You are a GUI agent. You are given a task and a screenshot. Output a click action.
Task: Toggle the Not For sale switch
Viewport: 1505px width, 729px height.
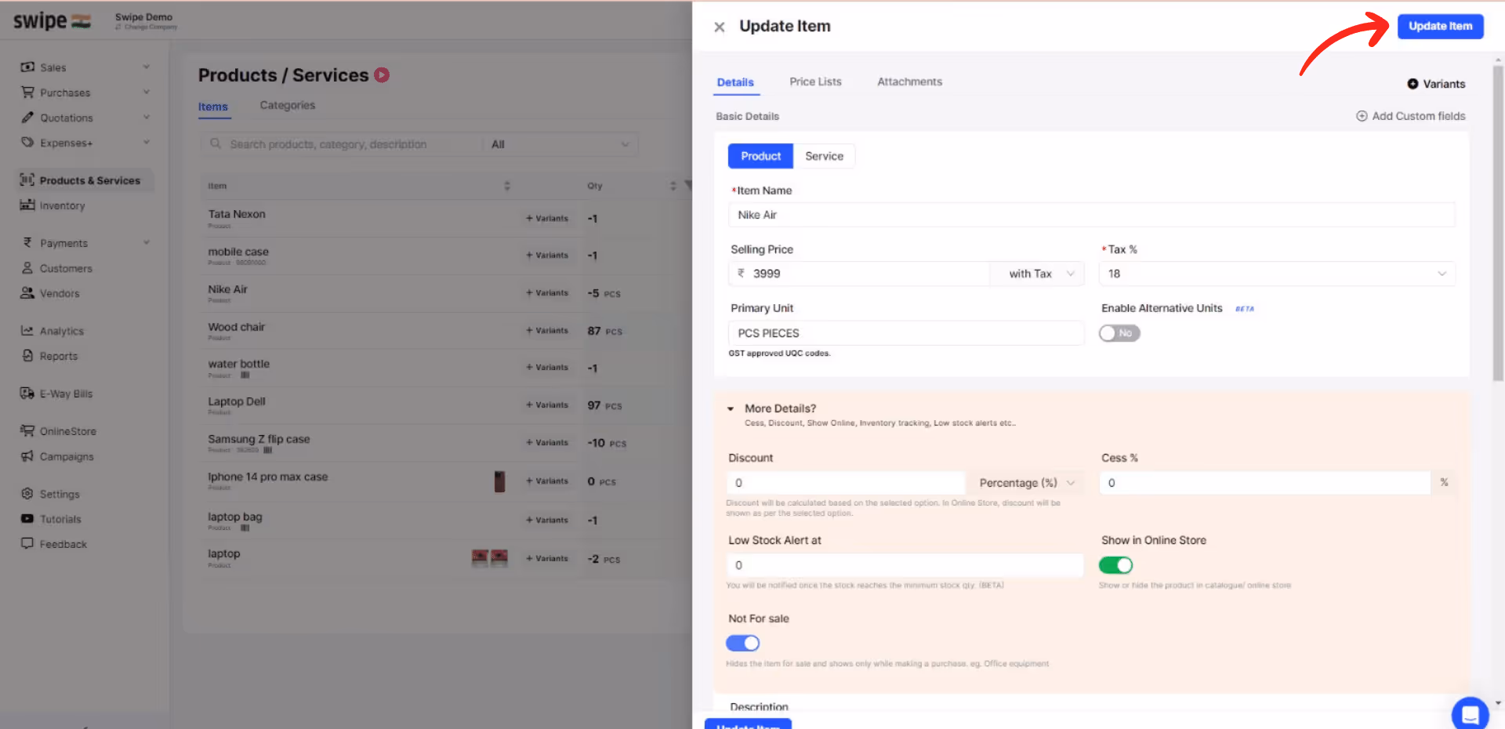coord(742,644)
